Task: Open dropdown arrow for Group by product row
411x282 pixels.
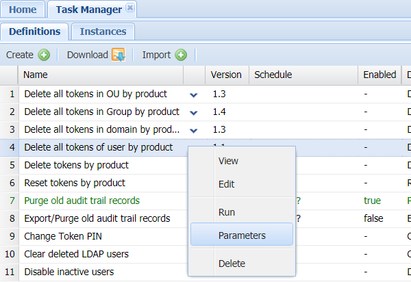Action: 193,112
